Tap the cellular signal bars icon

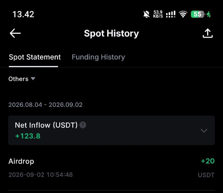[x=171, y=14]
